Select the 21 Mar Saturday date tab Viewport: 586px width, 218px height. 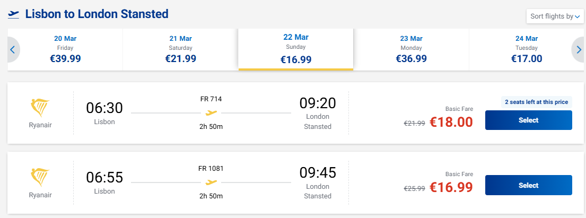(180, 50)
